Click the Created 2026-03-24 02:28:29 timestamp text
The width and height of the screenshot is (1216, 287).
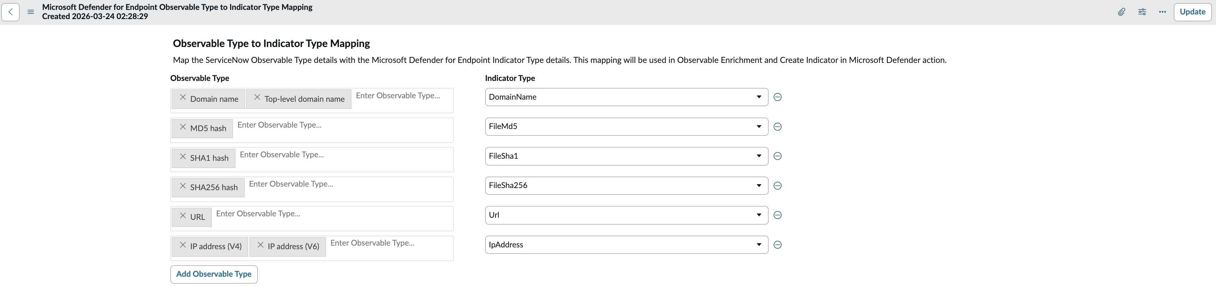click(x=95, y=17)
